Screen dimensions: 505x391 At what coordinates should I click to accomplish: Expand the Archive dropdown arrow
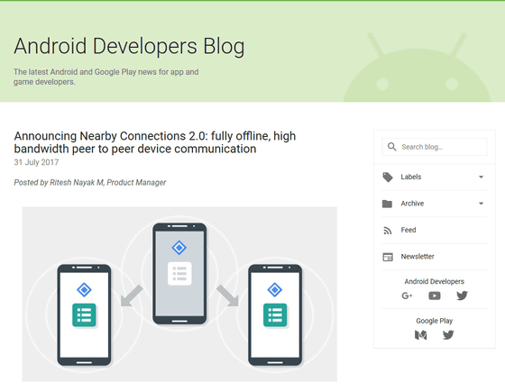(x=481, y=204)
